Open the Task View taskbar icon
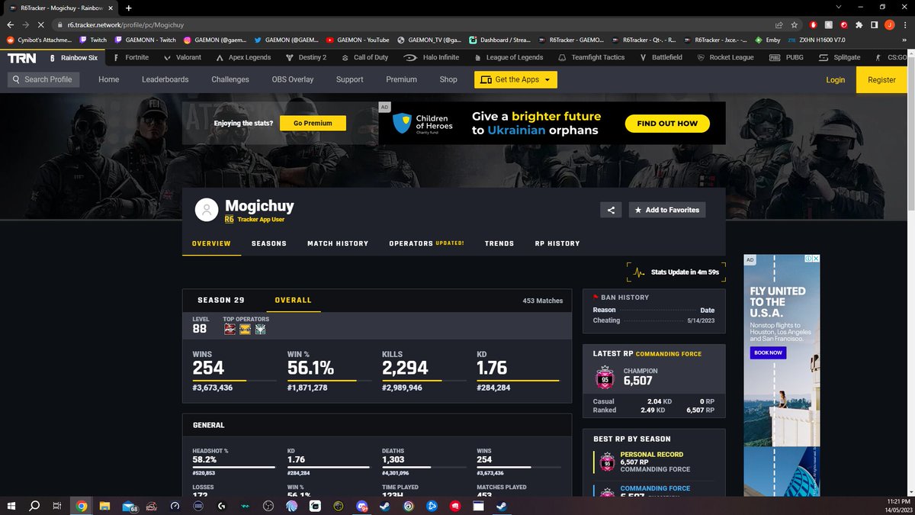This screenshot has height=515, width=915. [x=57, y=505]
